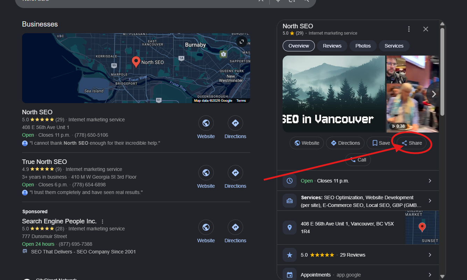Open Website for True North SEO

(206, 177)
